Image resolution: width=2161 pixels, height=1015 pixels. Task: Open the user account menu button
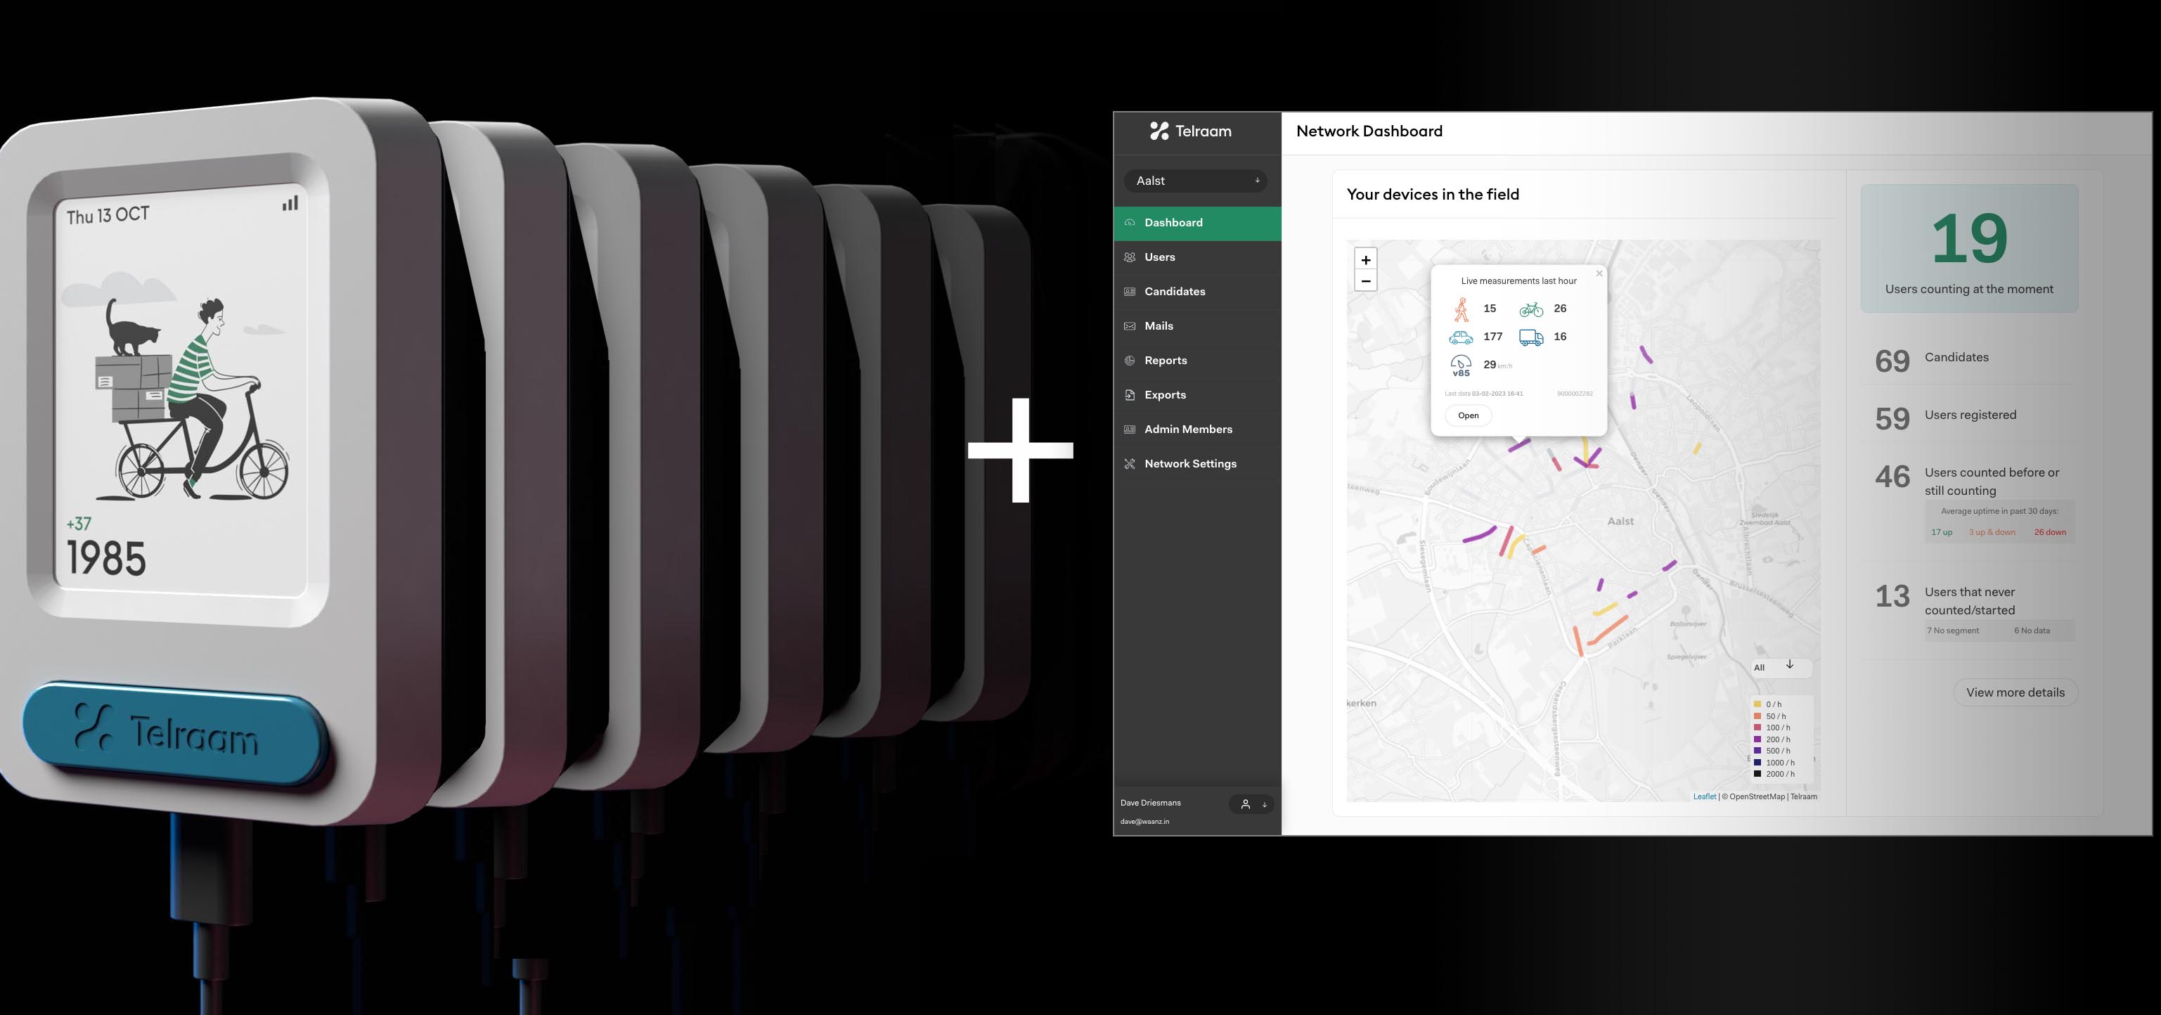pos(1251,804)
